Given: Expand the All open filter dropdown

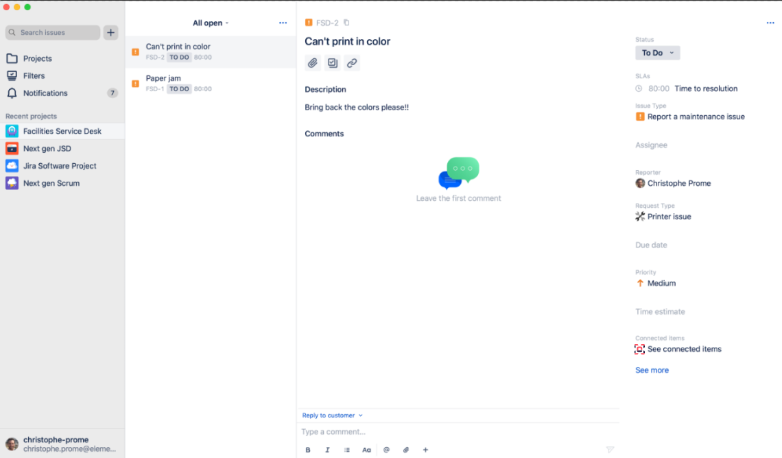Looking at the screenshot, I should (x=211, y=23).
